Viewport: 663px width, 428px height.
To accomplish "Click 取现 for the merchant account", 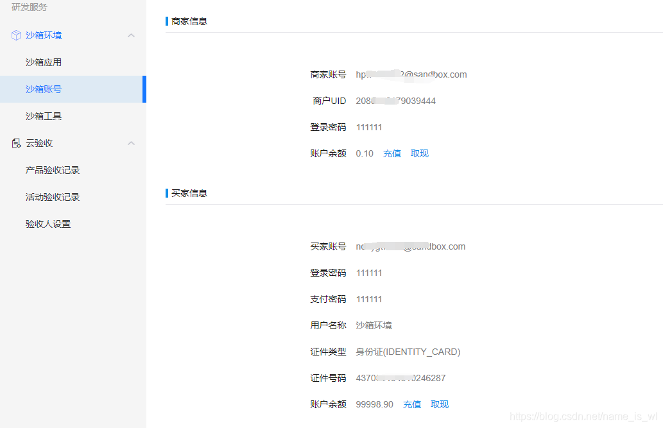I will 419,153.
